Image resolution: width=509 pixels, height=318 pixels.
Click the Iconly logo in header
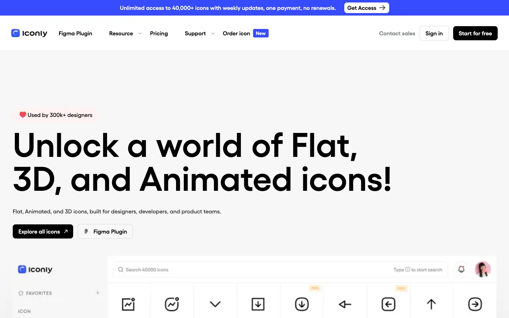(x=29, y=33)
